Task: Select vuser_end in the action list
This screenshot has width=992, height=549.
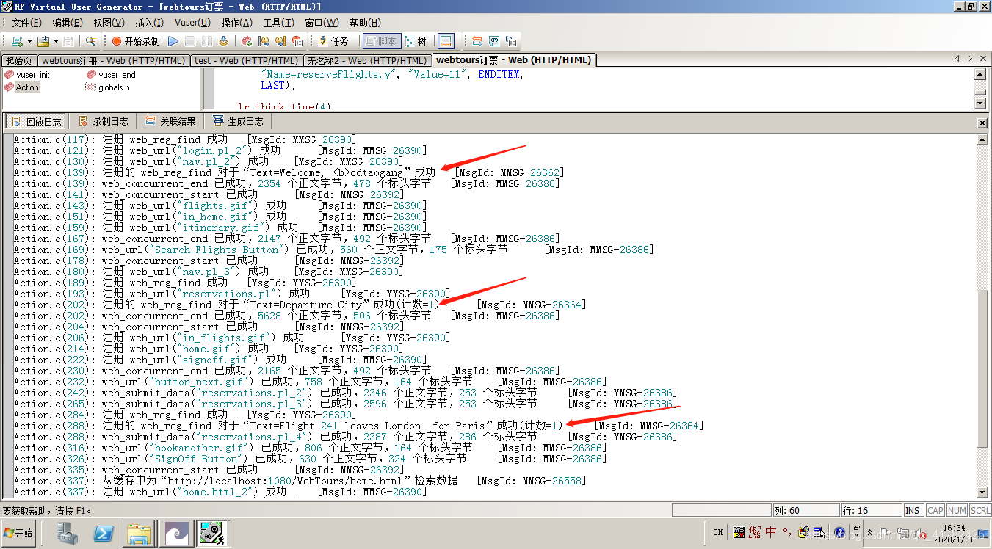Action: pyautogui.click(x=111, y=75)
